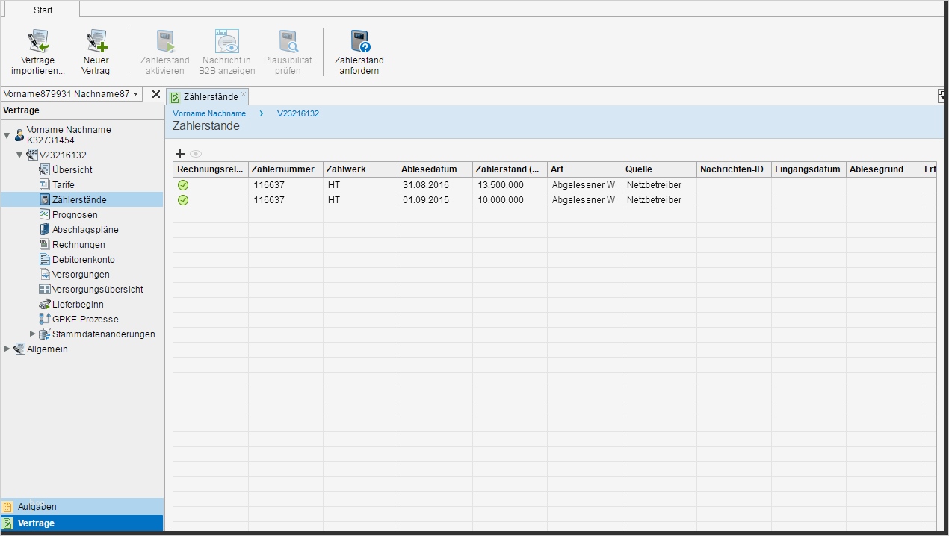The height and width of the screenshot is (536, 949).
Task: Click green check in 01.09.2015 row
Action: coord(183,200)
